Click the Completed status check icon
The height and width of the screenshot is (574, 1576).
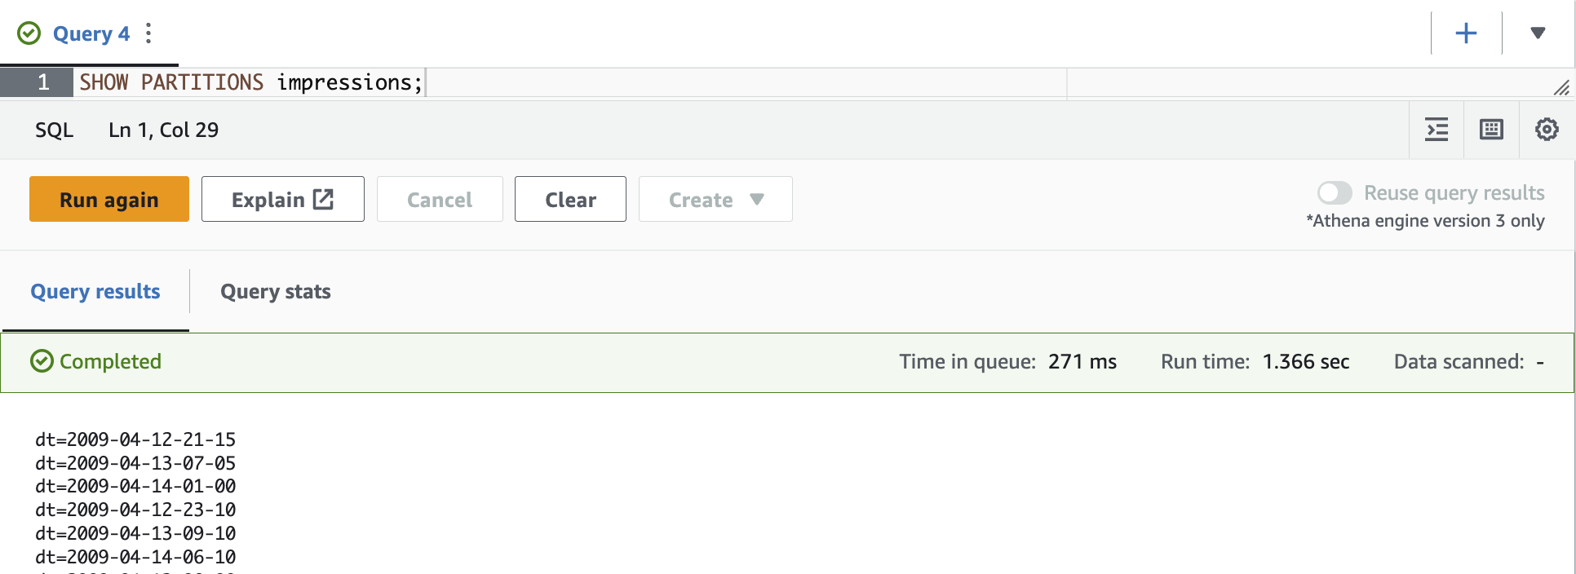(42, 361)
